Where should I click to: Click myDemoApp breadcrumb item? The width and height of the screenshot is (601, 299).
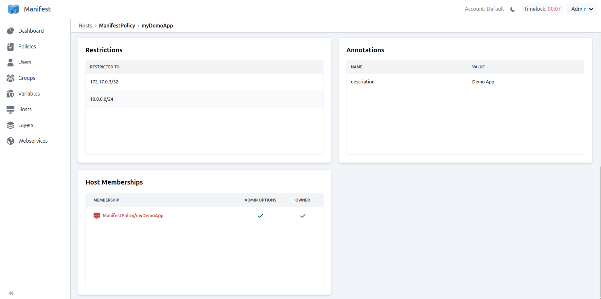[x=157, y=26]
